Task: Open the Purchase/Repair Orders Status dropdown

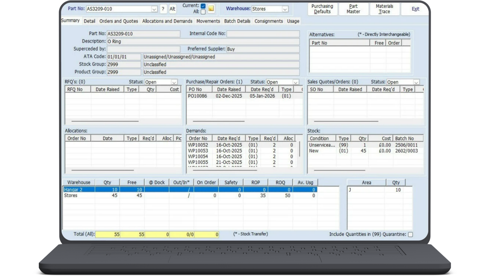Action: pyautogui.click(x=296, y=82)
